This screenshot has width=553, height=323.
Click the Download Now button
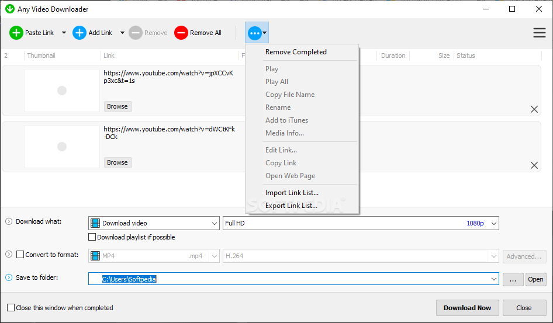click(x=467, y=308)
